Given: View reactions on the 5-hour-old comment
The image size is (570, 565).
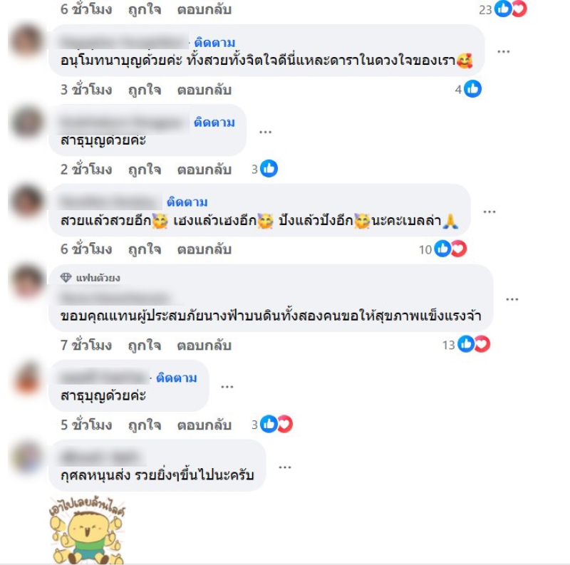Looking at the screenshot, I should [272, 424].
